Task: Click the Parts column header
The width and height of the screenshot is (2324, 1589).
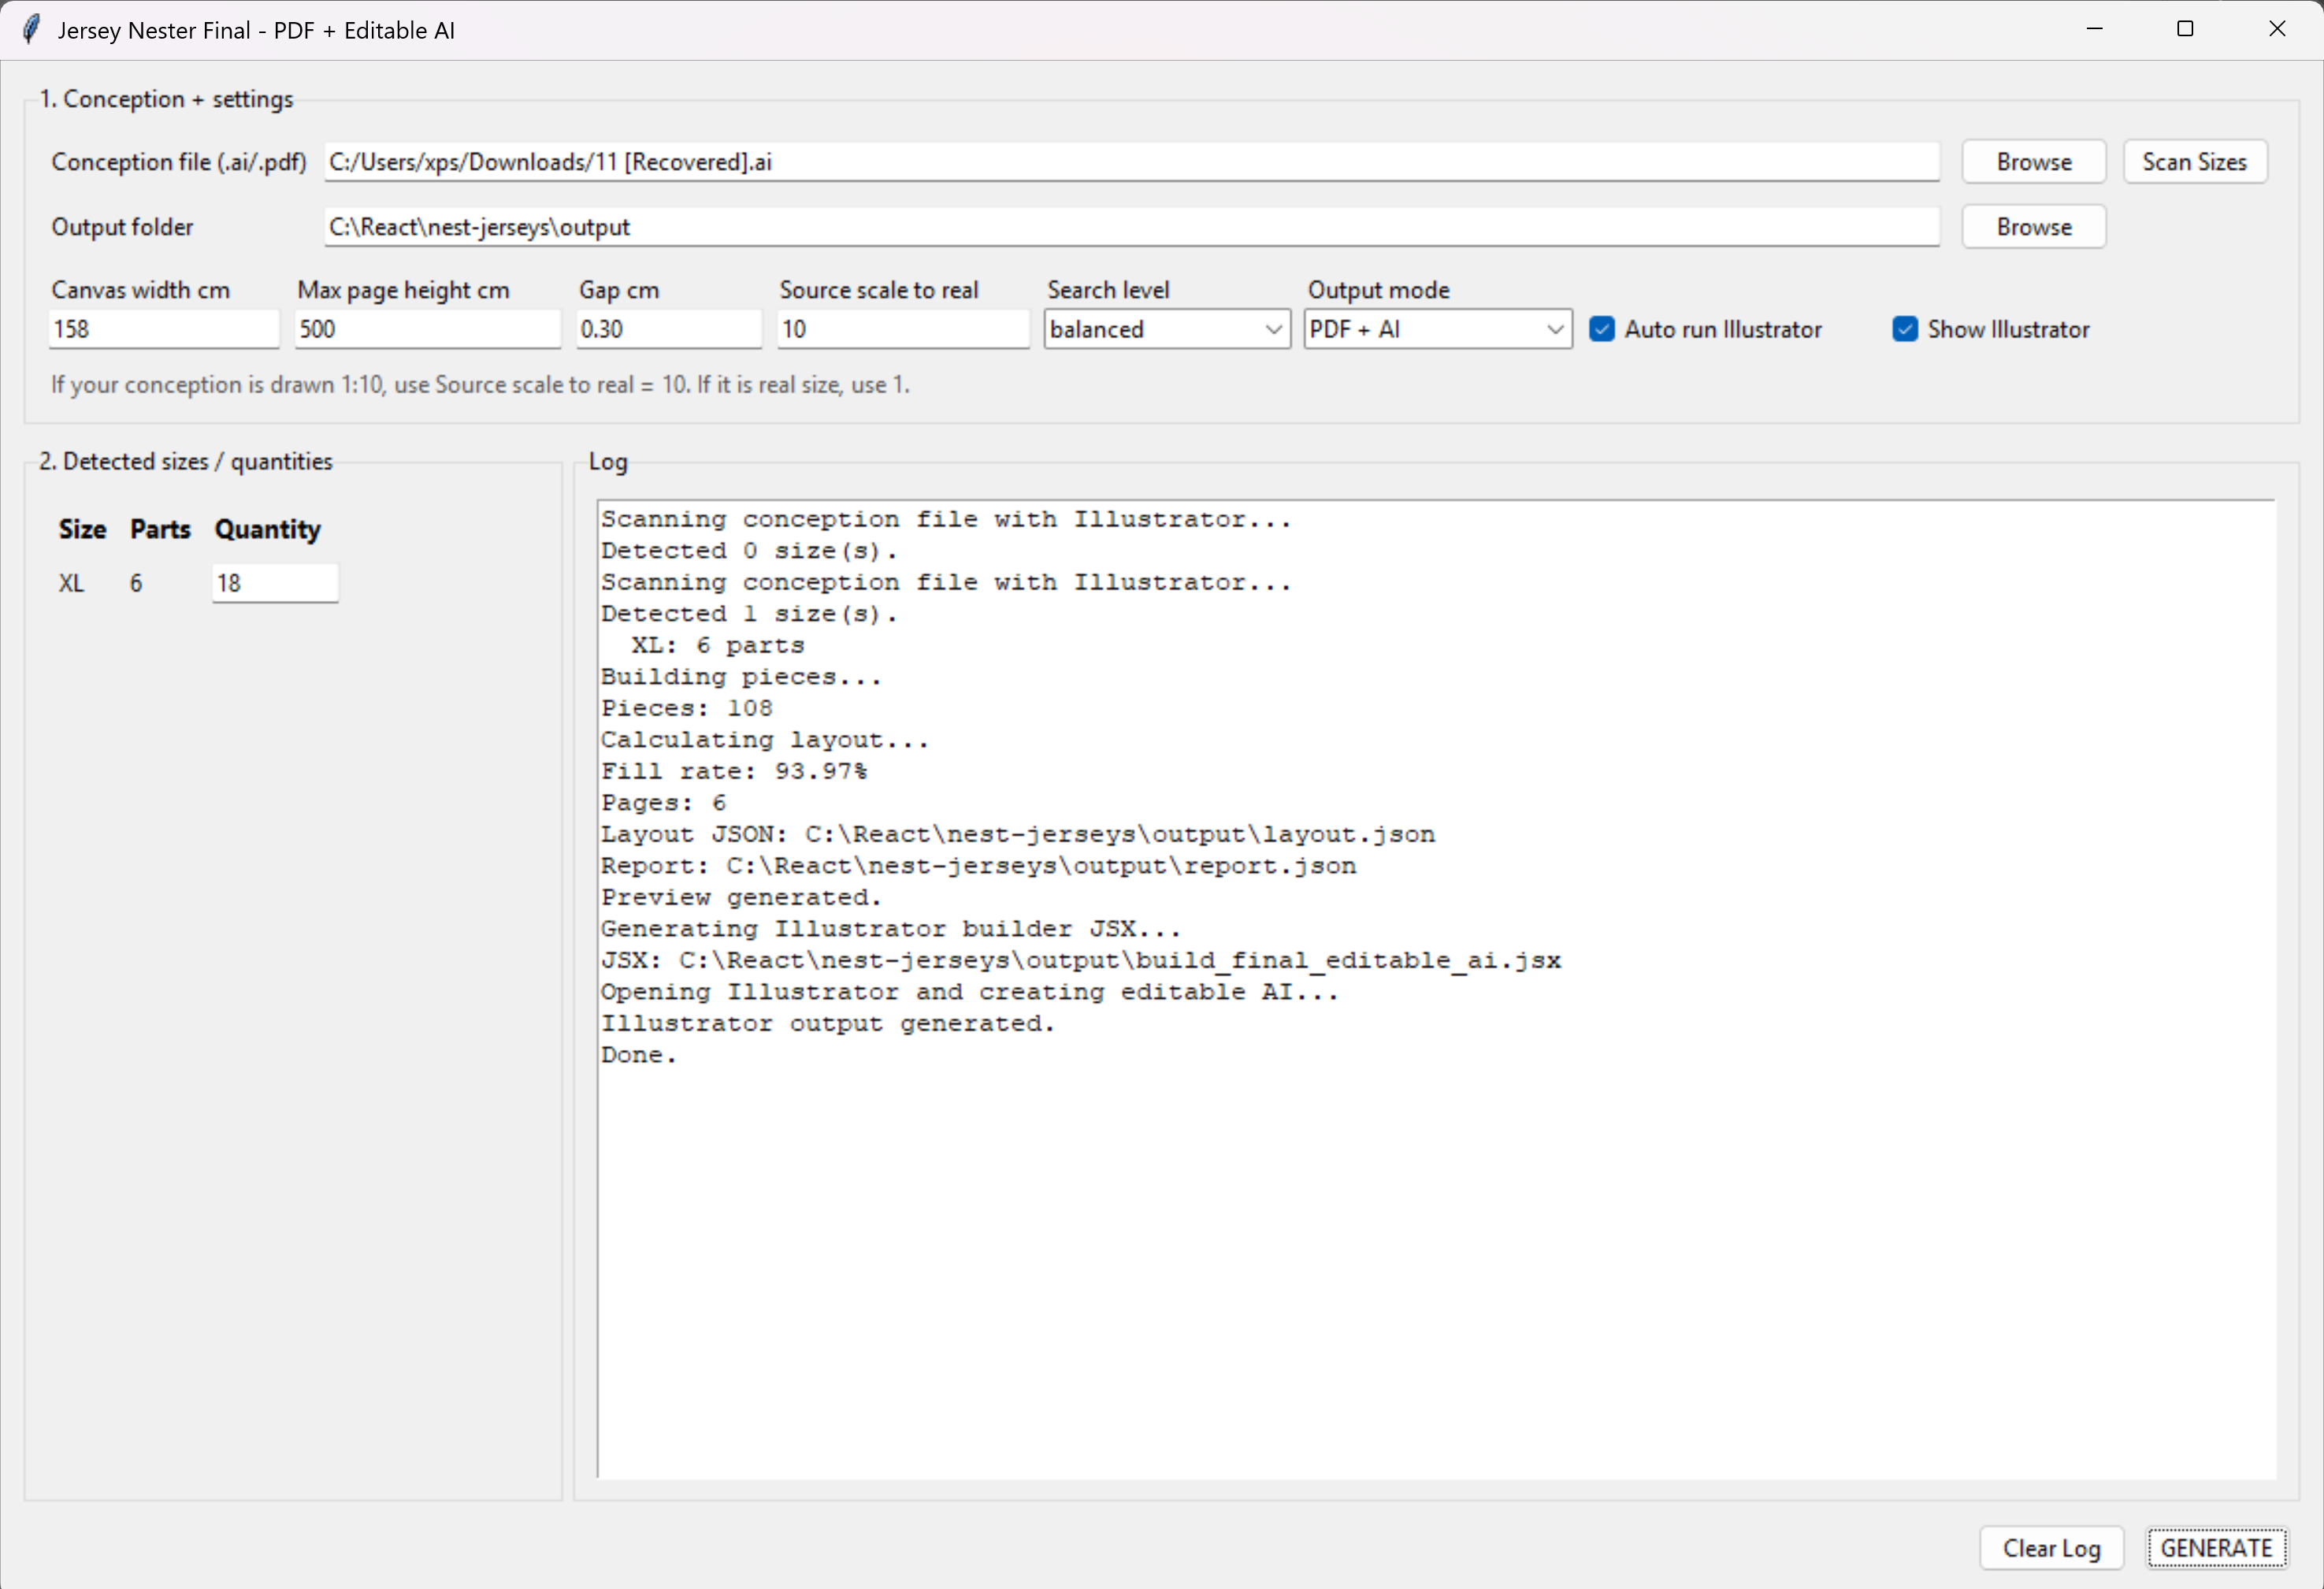Action: [160, 529]
